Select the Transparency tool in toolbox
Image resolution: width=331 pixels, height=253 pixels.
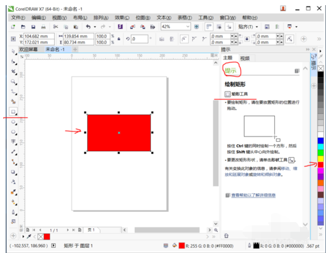[x=14, y=182]
